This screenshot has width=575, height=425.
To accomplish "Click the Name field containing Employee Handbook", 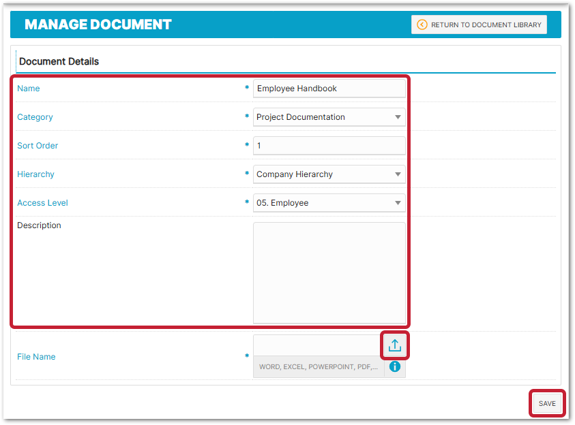I will 329,89.
